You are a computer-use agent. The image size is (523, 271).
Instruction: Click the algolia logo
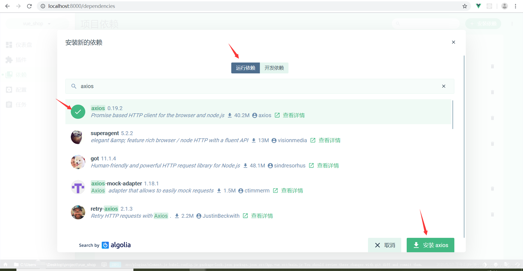click(x=116, y=245)
